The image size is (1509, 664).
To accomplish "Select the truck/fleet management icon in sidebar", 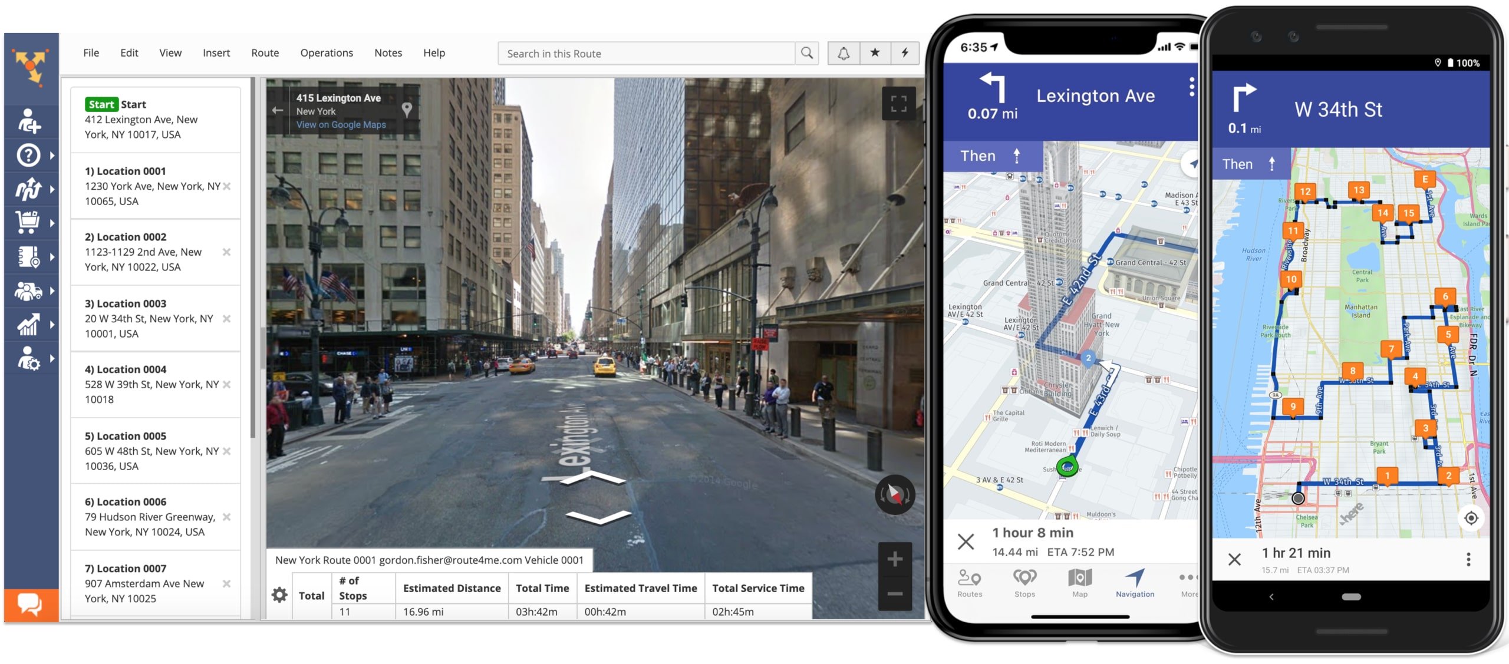I will tap(28, 290).
